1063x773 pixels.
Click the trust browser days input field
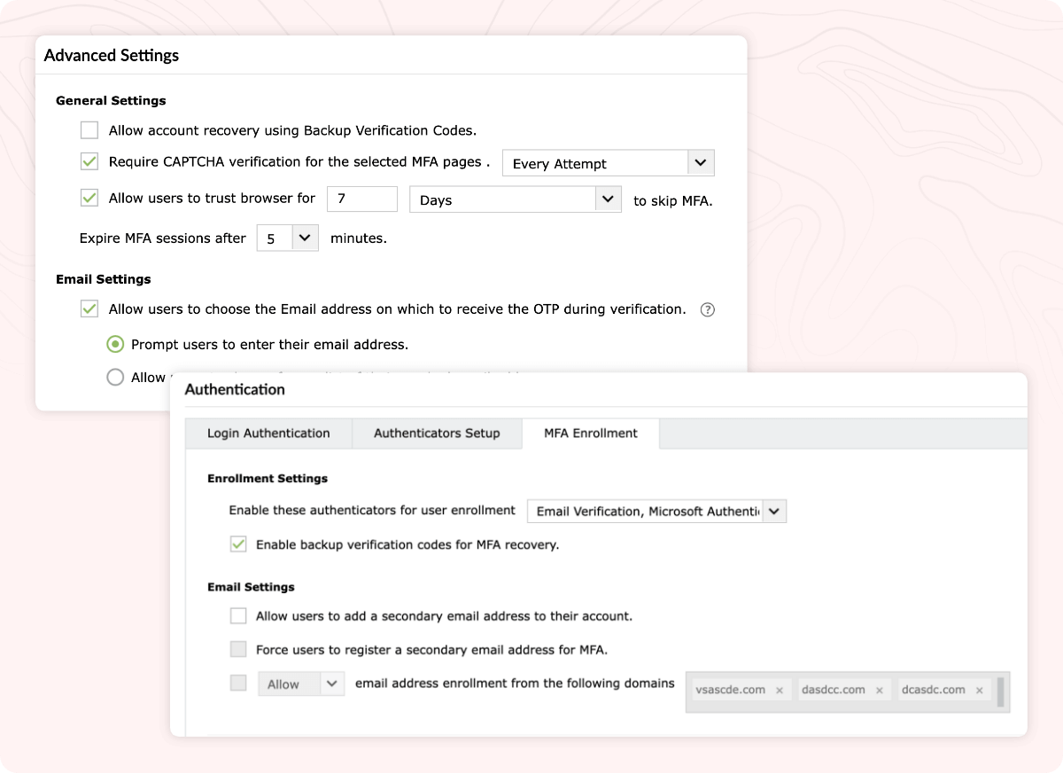click(x=361, y=199)
